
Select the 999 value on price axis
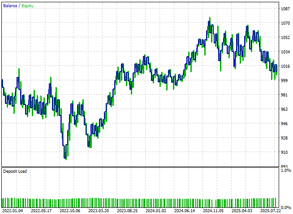point(284,80)
